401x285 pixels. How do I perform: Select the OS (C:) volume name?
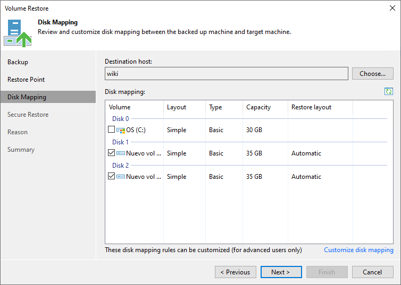click(x=136, y=130)
